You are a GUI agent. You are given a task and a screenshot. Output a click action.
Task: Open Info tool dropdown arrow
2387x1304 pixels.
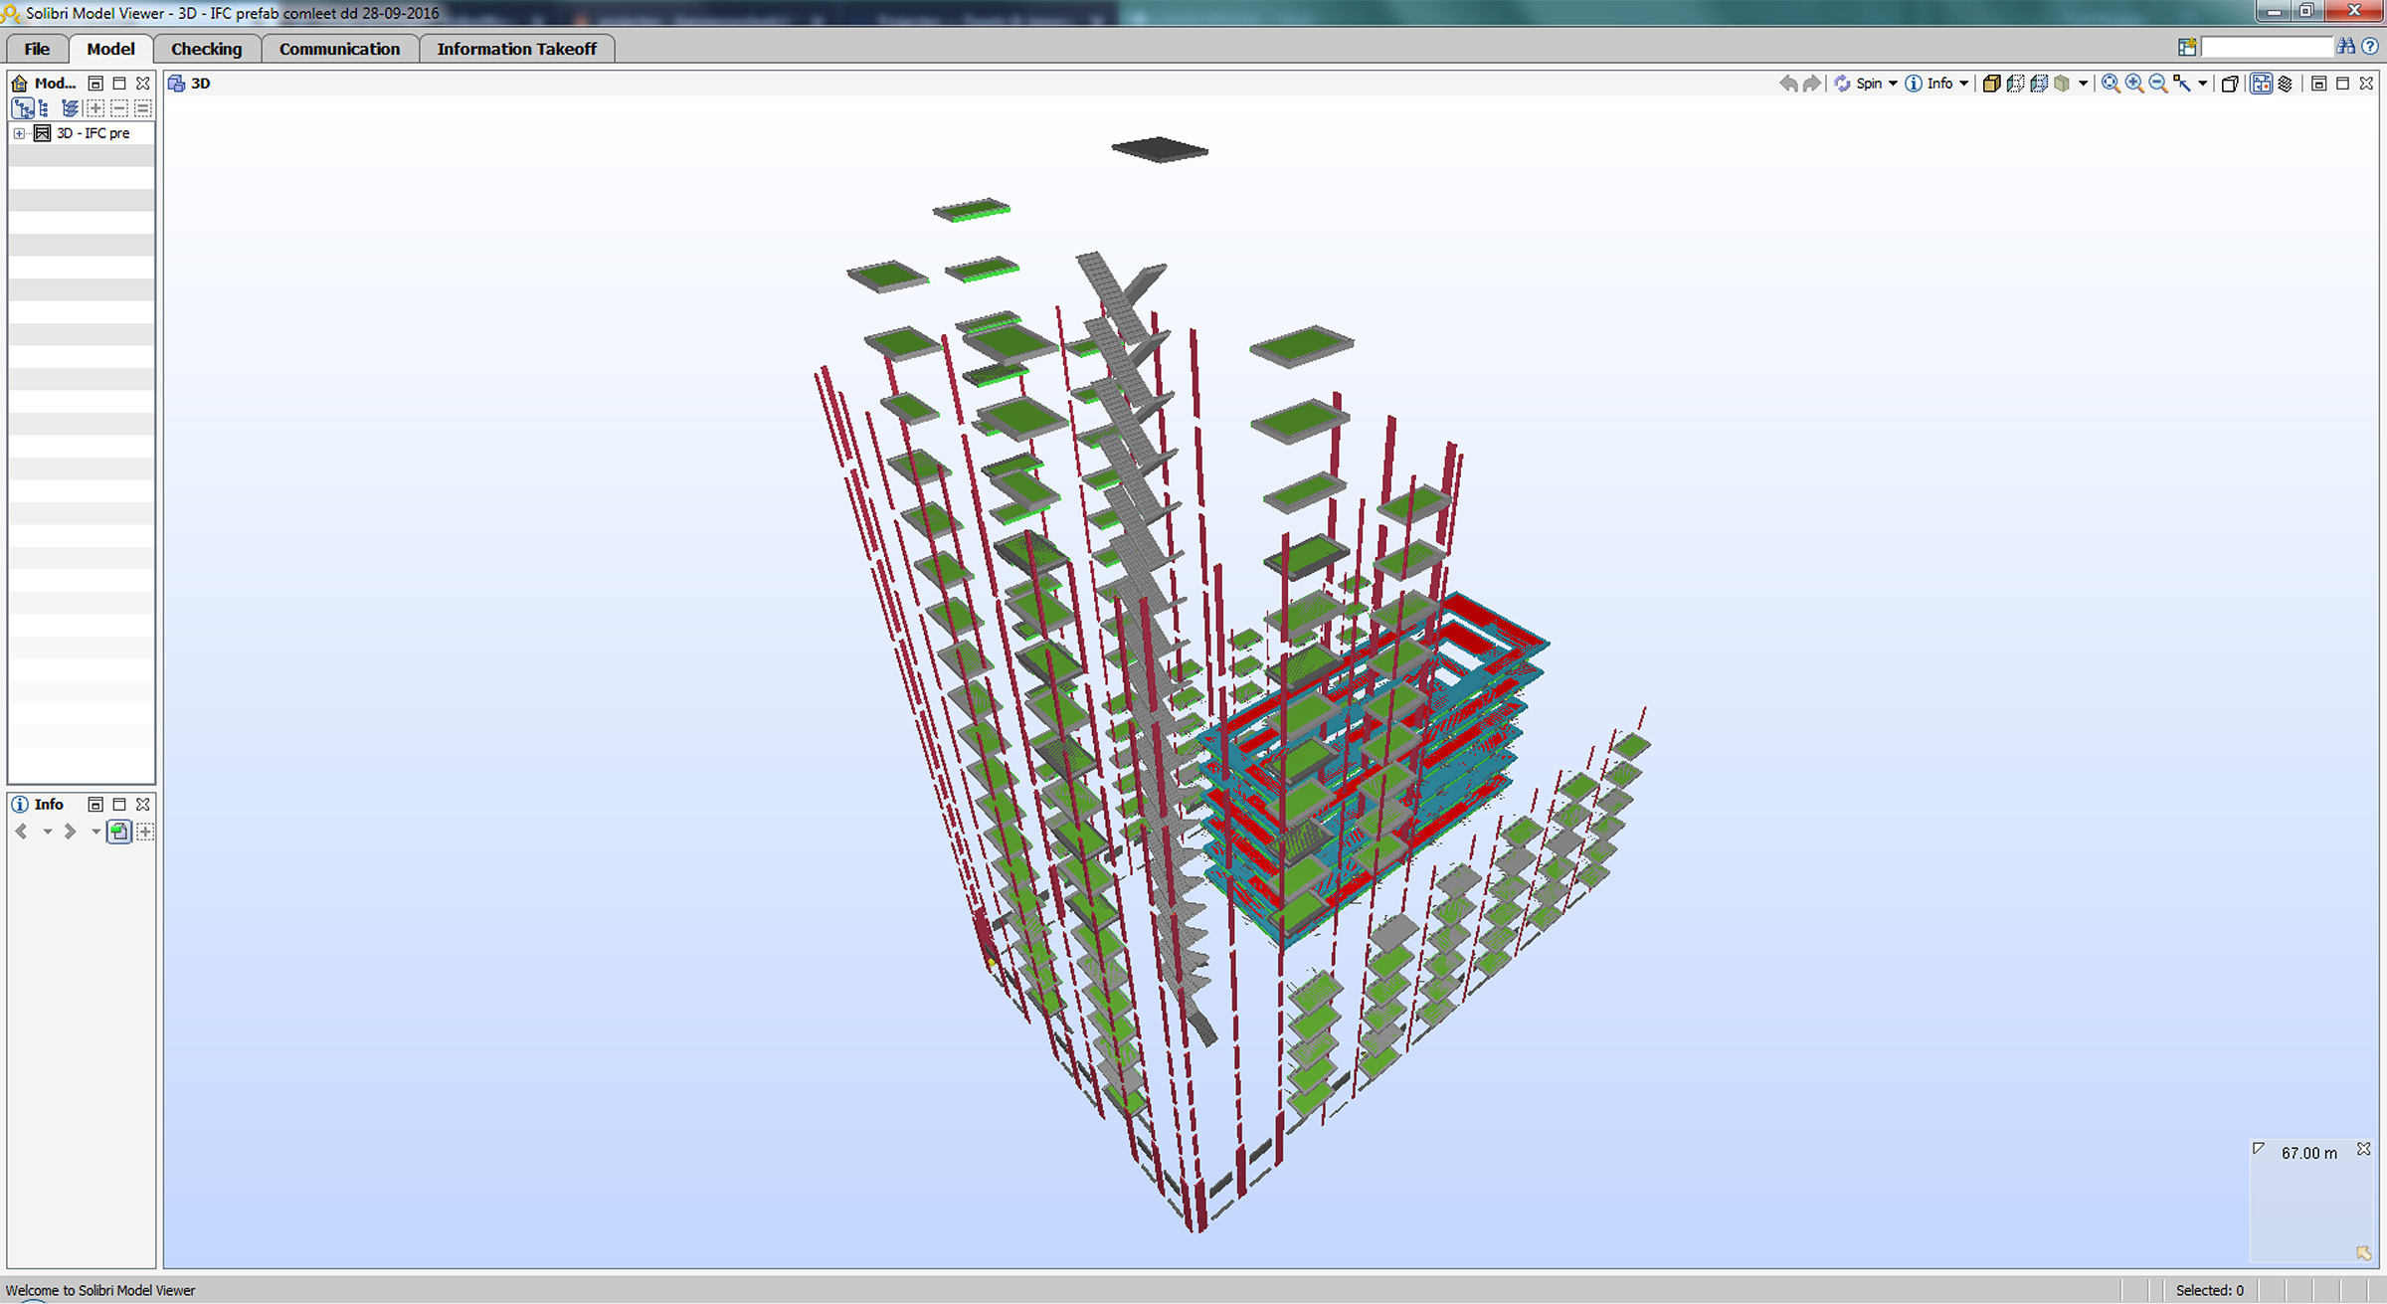tap(1963, 84)
